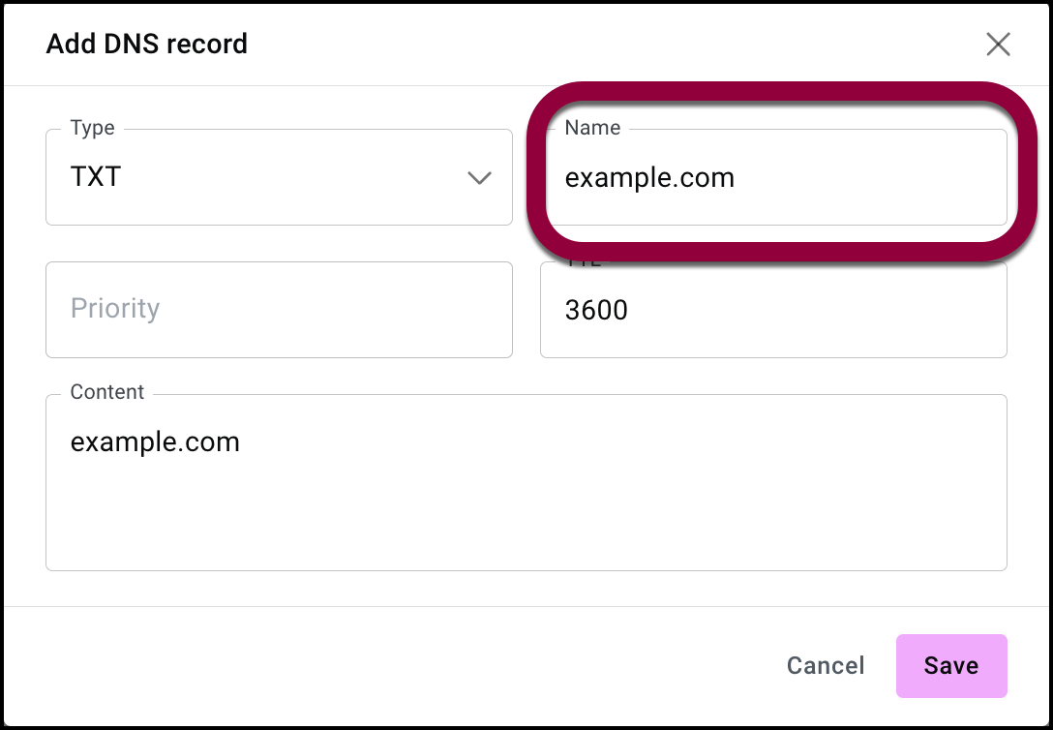Click into the Priority field
Viewport: 1053px width, 730px height.
pos(279,309)
